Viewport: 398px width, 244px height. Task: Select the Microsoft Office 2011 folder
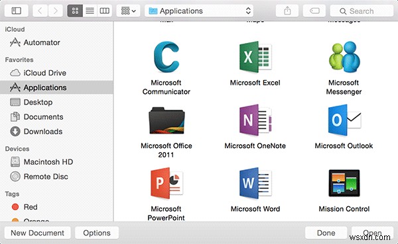[x=166, y=121]
